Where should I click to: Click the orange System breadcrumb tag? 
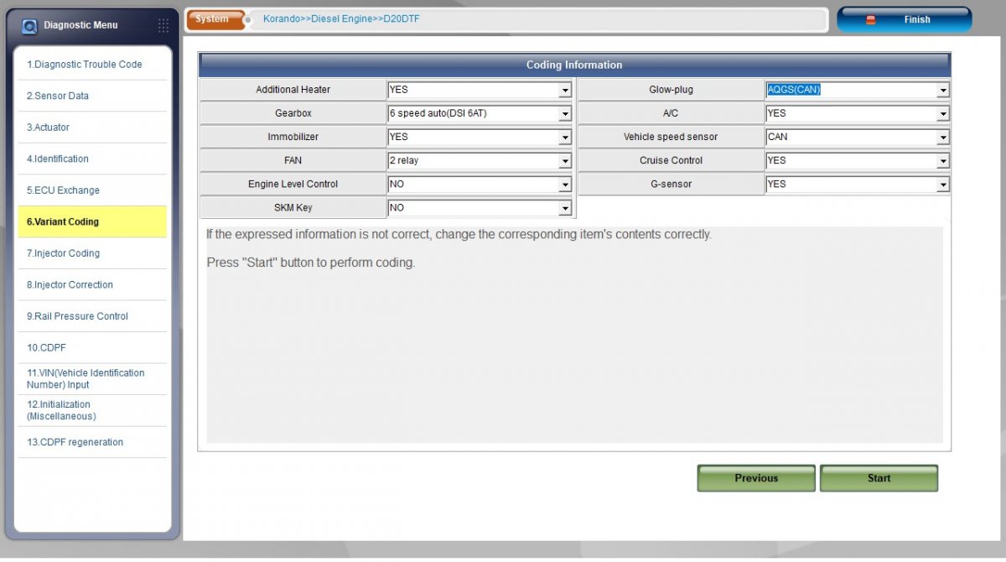coord(215,19)
